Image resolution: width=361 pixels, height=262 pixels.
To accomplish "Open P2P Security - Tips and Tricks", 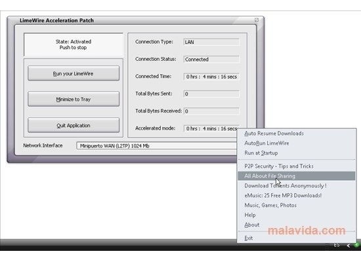I will point(297,166).
